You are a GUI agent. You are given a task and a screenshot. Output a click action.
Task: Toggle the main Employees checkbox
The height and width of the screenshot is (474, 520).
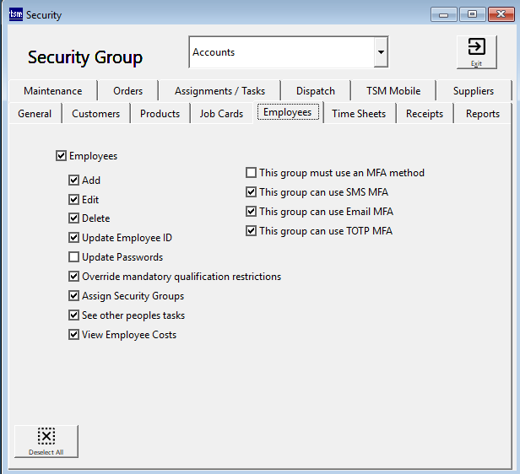[x=61, y=156]
